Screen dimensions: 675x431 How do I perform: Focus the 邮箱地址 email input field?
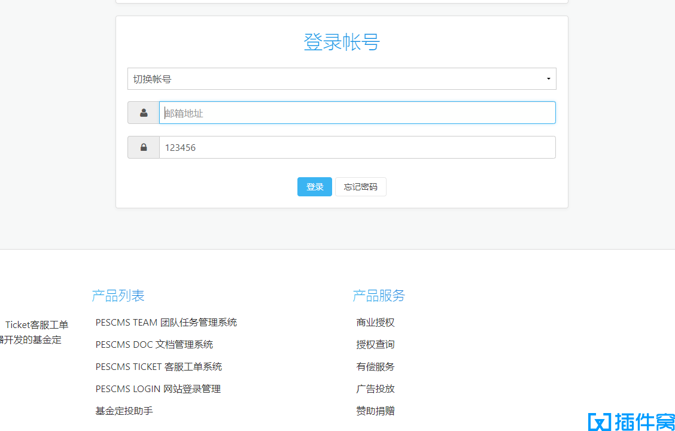(x=357, y=113)
